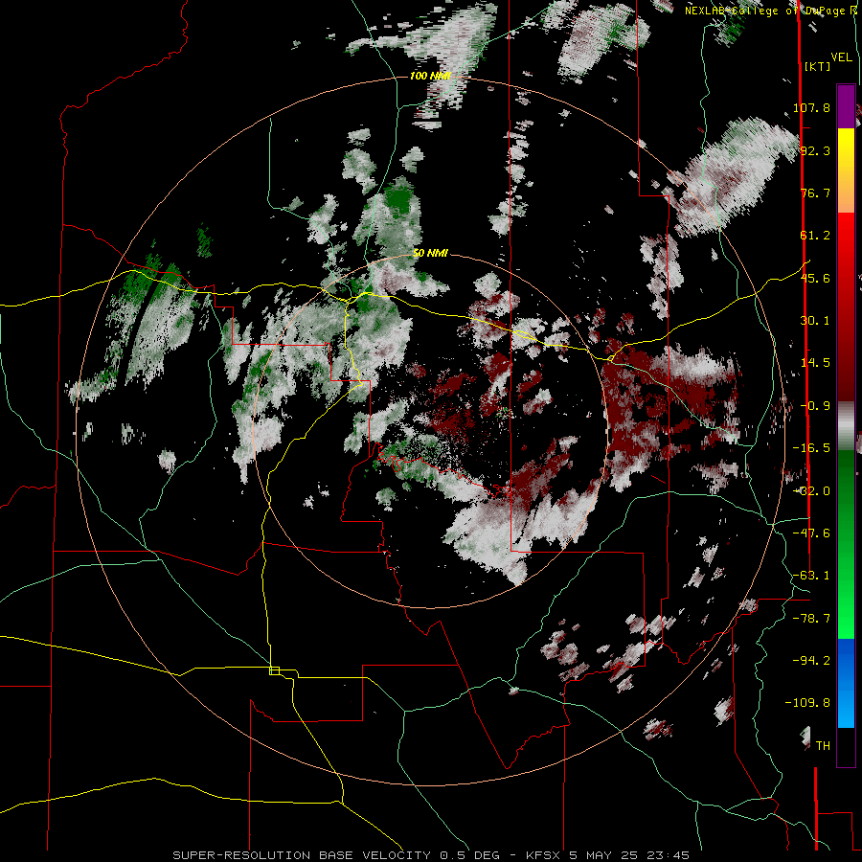The image size is (862, 862).
Task: Click the -0.9 scale value
Action: coord(815,406)
